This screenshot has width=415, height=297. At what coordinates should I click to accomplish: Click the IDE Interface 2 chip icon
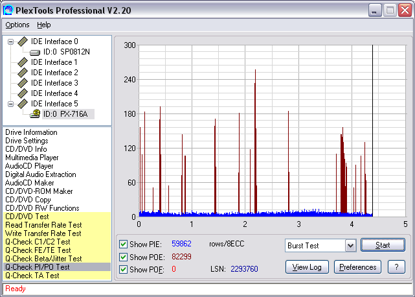(x=23, y=73)
